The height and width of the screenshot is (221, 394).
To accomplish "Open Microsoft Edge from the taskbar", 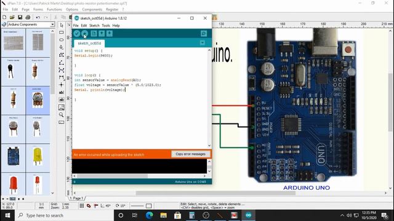I will [x=149, y=215].
